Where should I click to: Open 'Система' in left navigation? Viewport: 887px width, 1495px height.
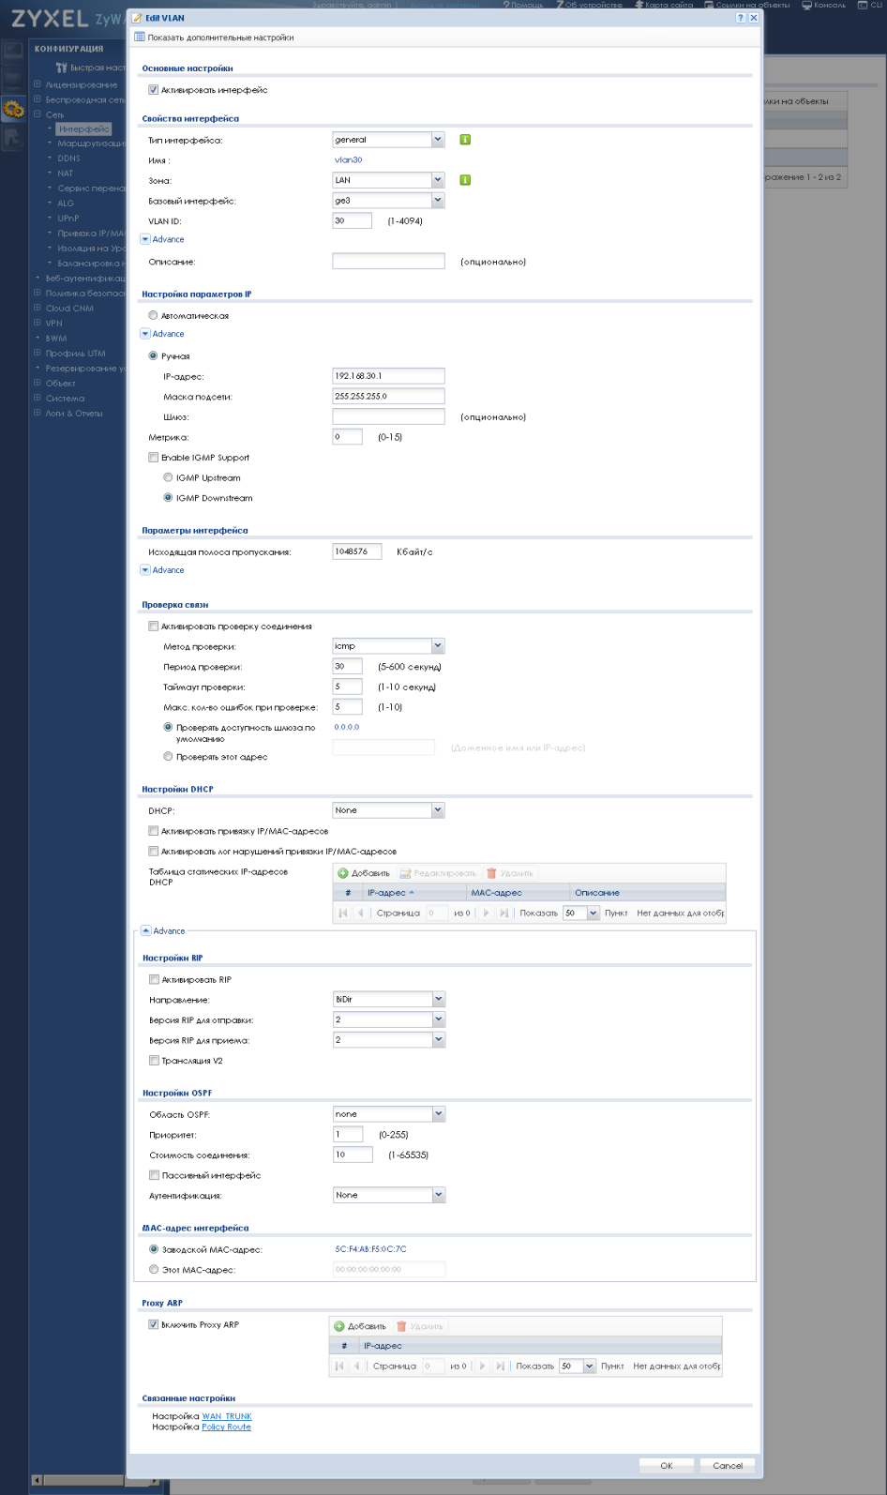(x=65, y=399)
